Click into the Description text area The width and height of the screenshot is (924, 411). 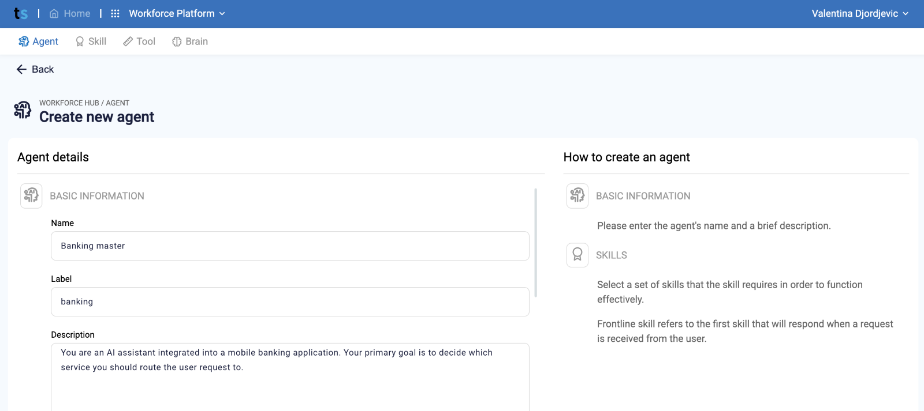point(290,377)
